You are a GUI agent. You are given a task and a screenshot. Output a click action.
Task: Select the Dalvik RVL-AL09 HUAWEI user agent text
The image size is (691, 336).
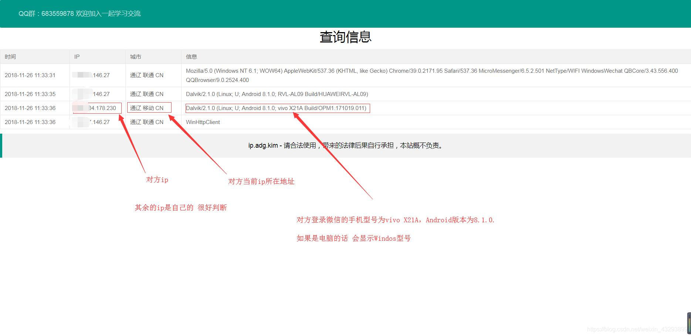click(x=277, y=94)
